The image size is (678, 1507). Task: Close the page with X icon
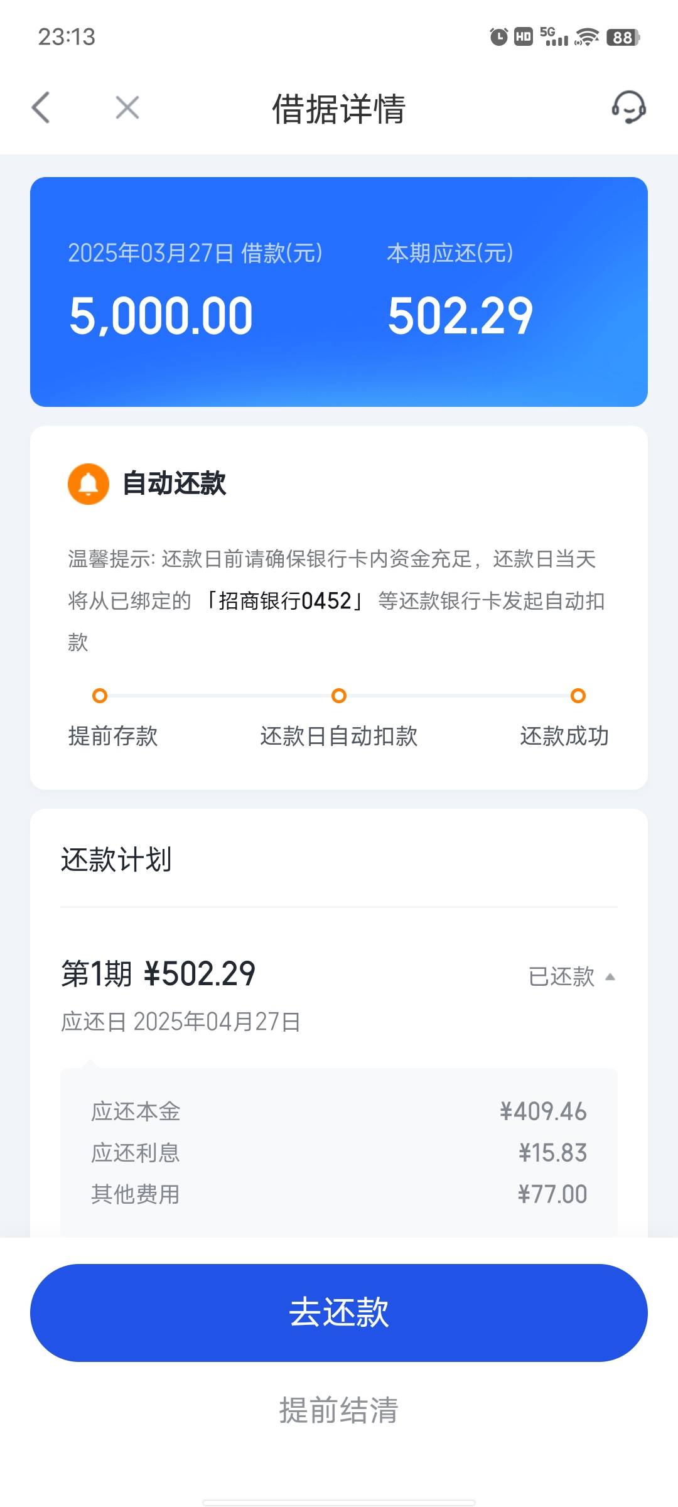(x=127, y=107)
